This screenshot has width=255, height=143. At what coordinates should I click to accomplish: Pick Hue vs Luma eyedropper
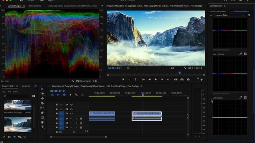[x=241, y=54]
